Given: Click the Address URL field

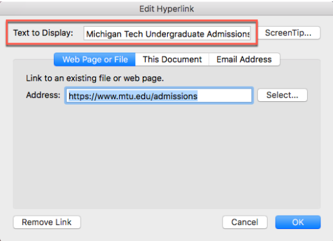Looking at the screenshot, I should 159,96.
